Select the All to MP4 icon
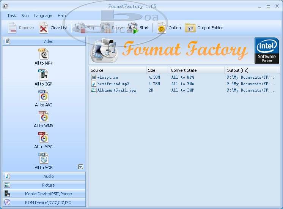The image size is (283, 209). point(44,54)
